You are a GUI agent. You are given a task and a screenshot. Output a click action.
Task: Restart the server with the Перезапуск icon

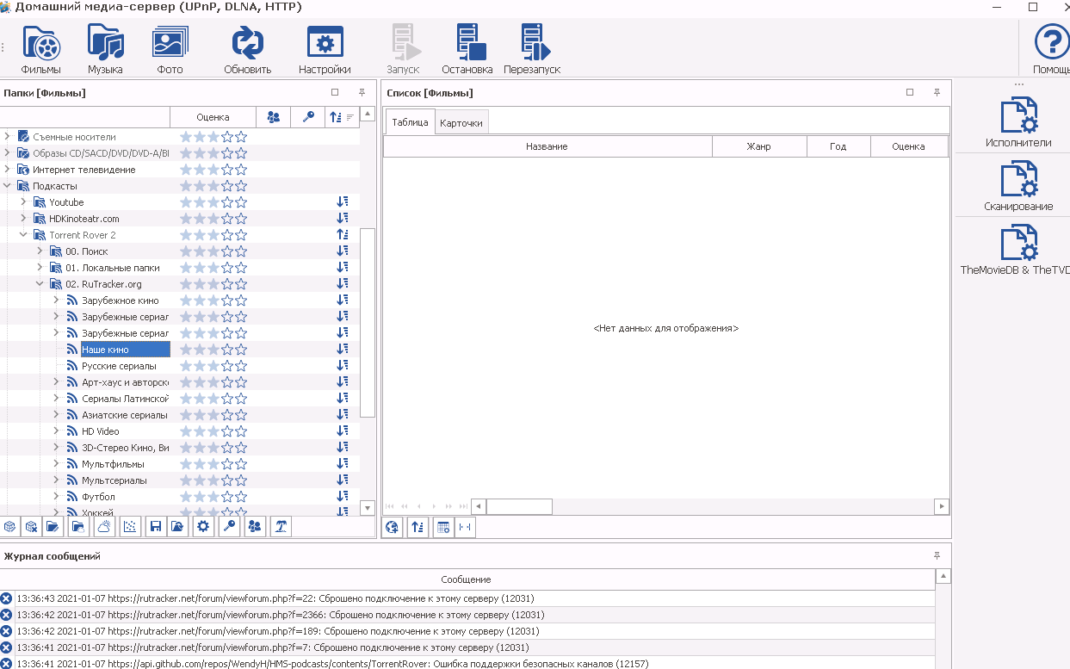(x=531, y=43)
